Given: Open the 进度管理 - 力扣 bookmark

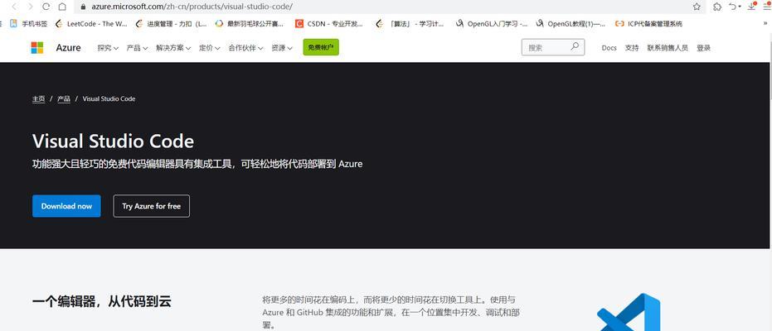Looking at the screenshot, I should pos(171,23).
